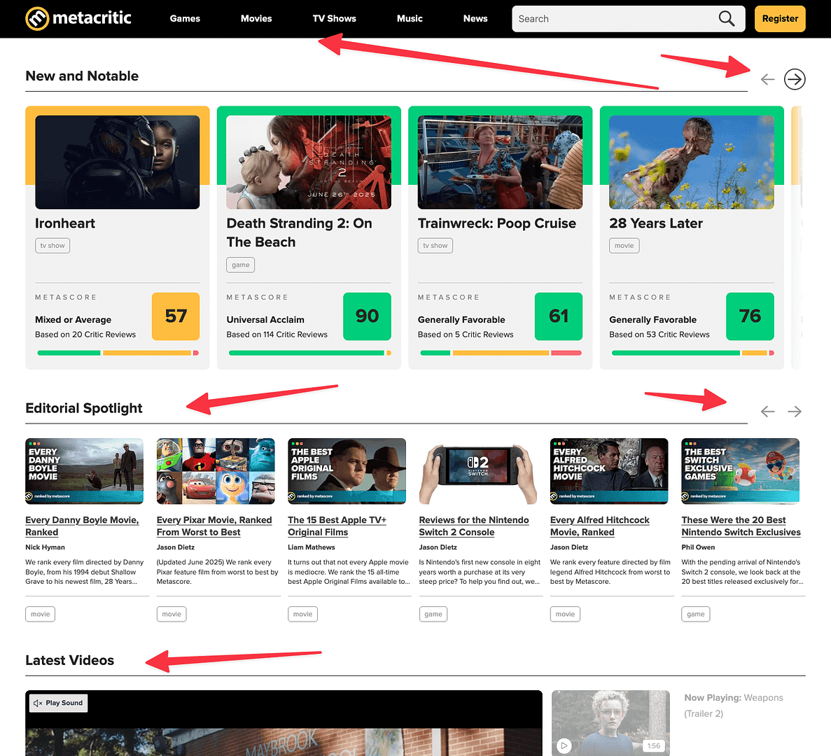
Task: Click 28 Years Later's 76 metascore badge
Action: 750,316
